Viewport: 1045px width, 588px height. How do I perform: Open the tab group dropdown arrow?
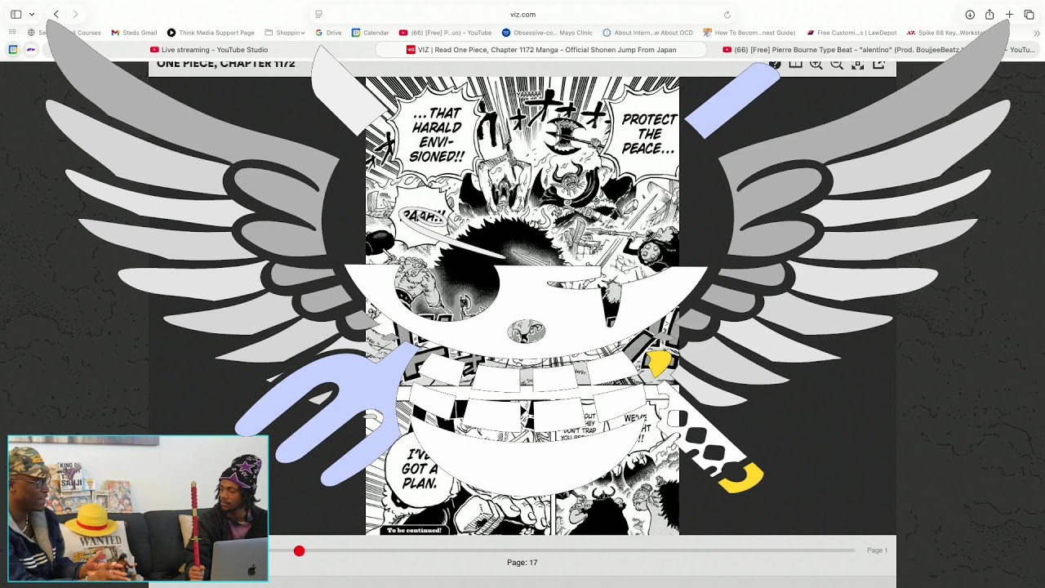32,14
